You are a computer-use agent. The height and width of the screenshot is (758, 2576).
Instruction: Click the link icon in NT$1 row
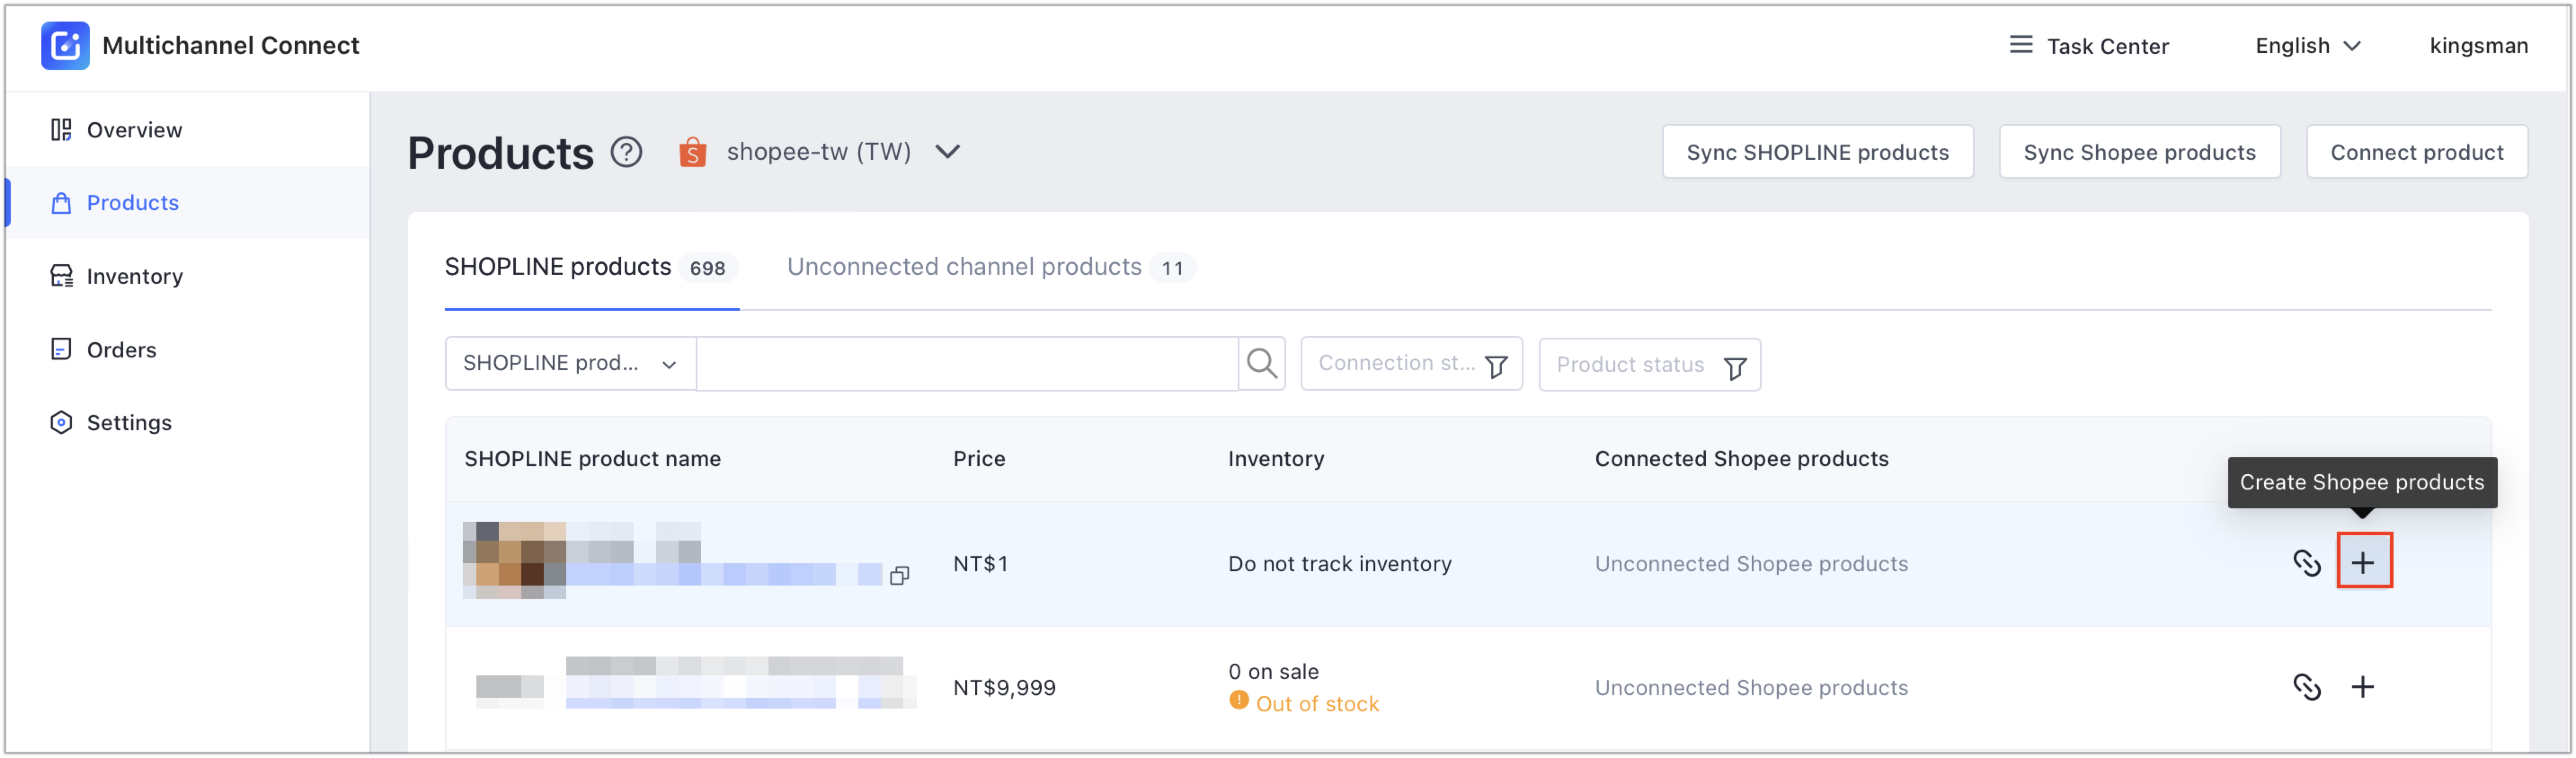tap(2306, 563)
